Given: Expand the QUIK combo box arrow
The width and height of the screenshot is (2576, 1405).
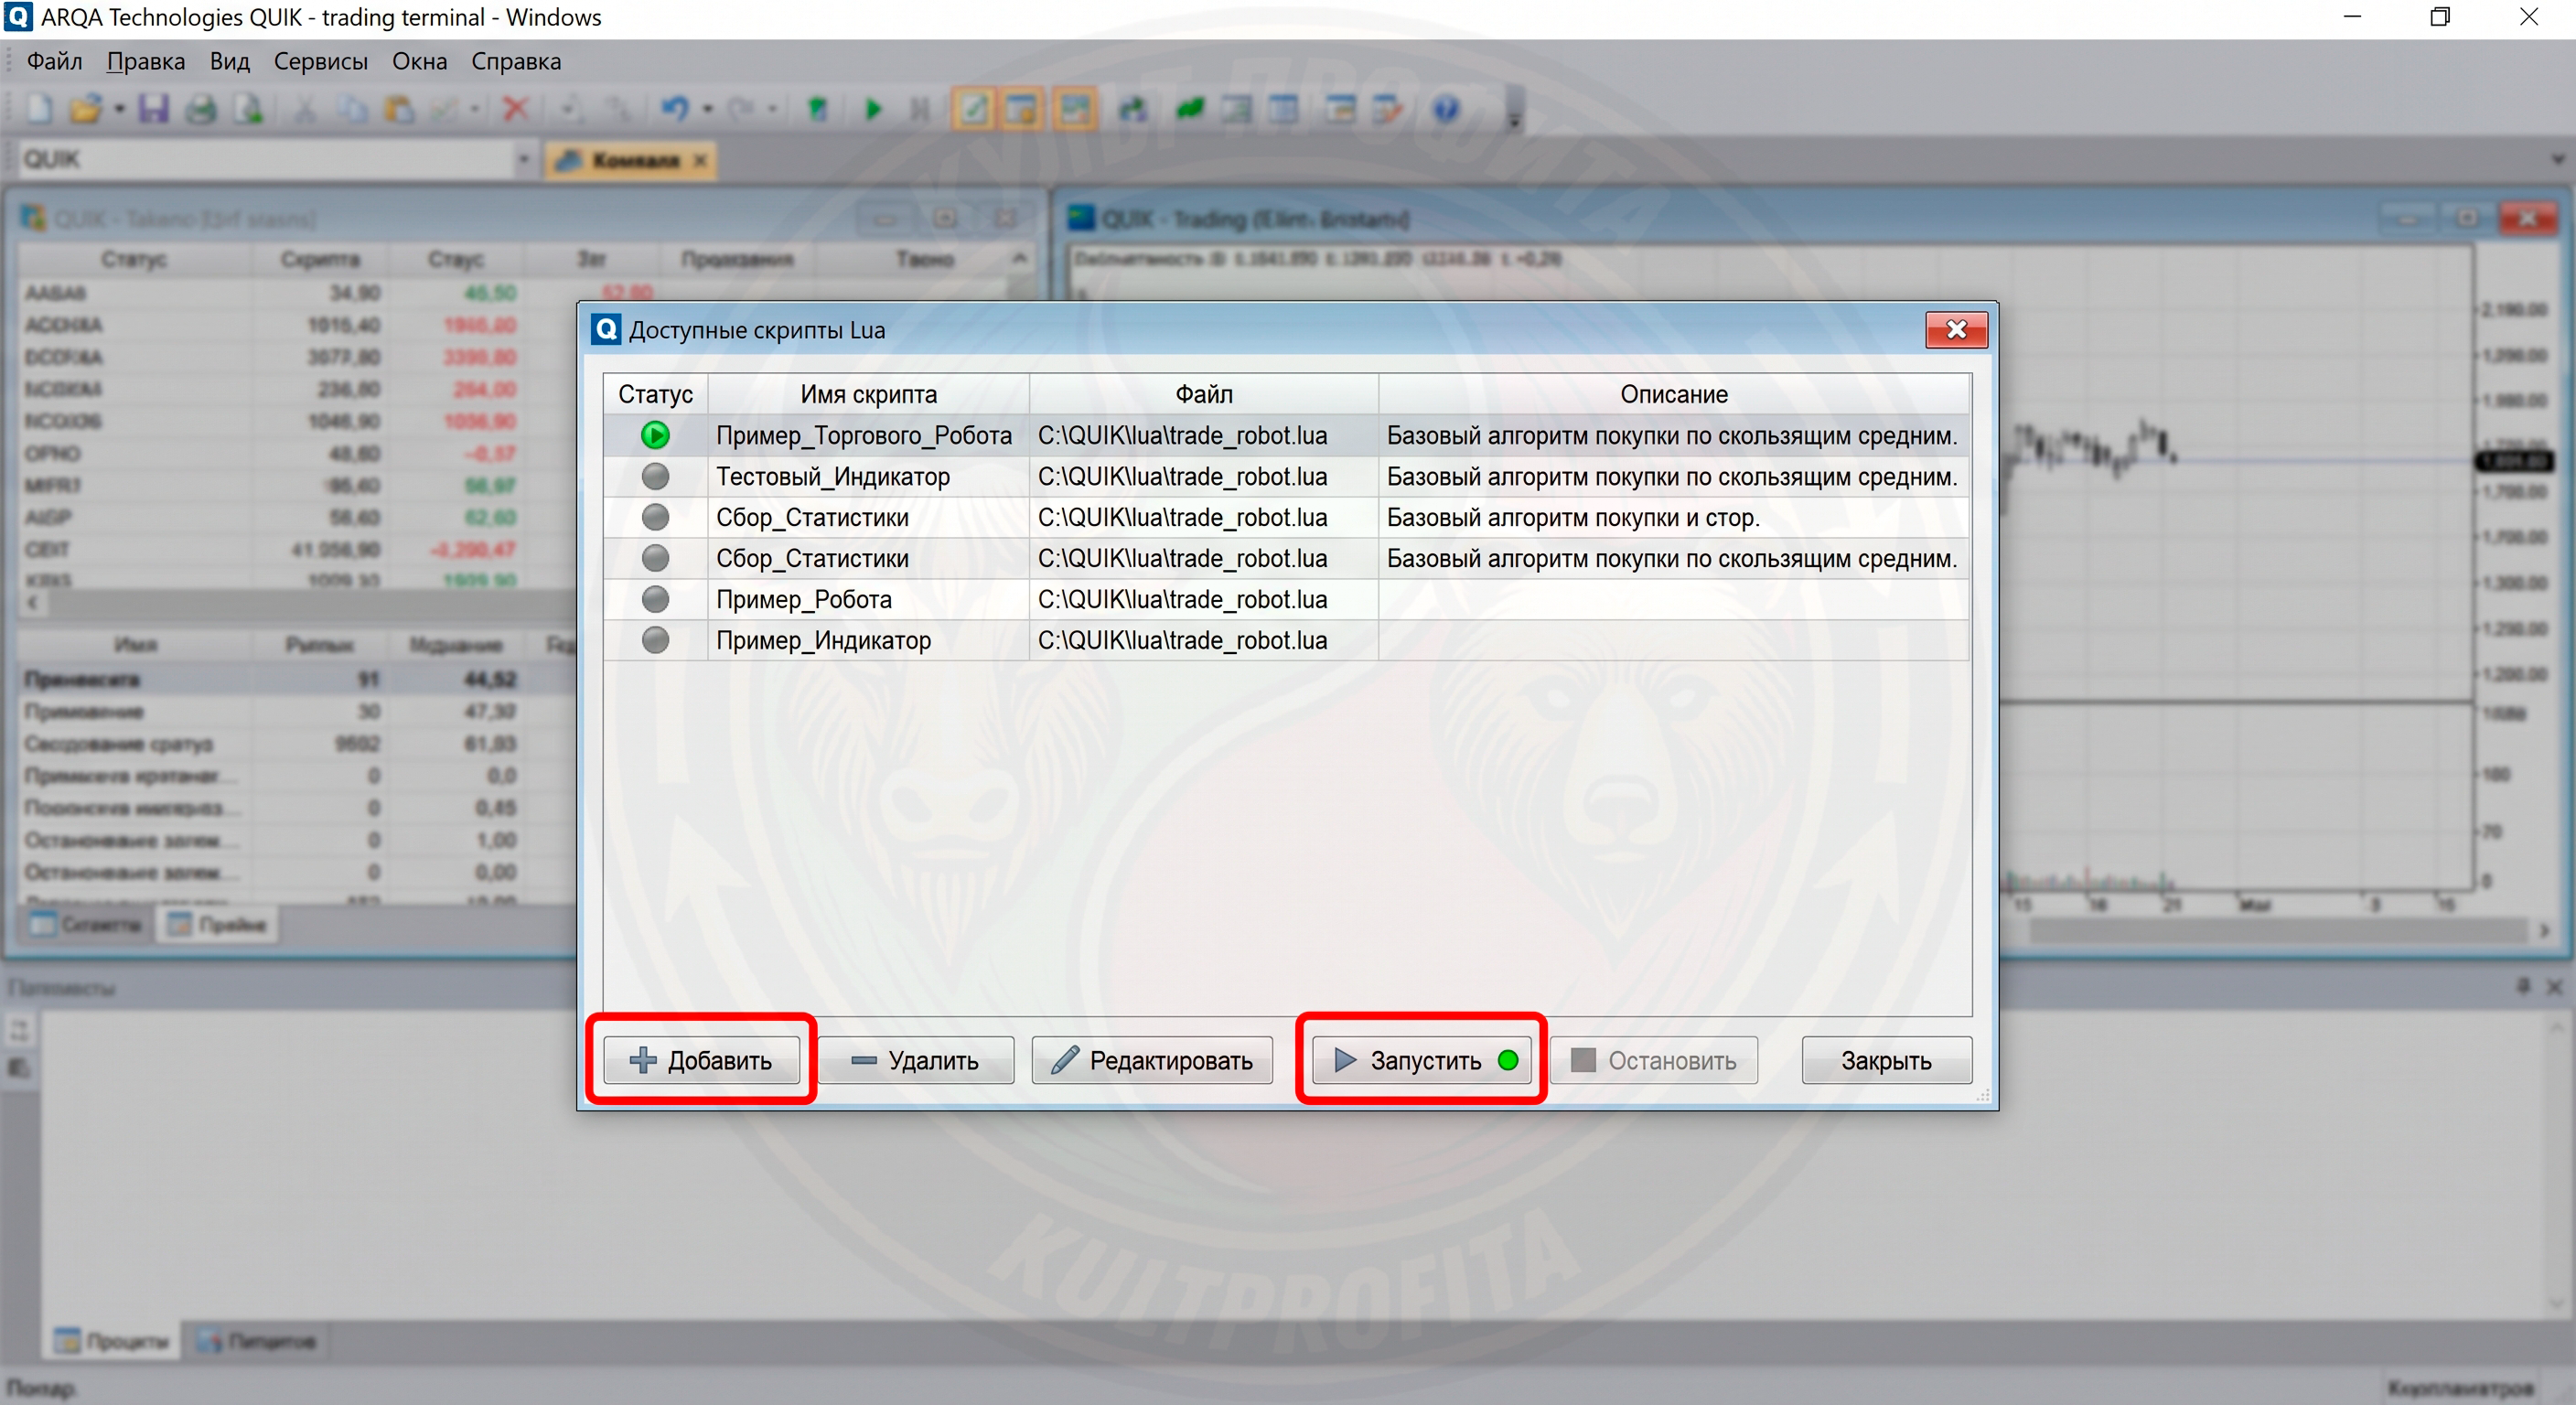Looking at the screenshot, I should tap(523, 159).
